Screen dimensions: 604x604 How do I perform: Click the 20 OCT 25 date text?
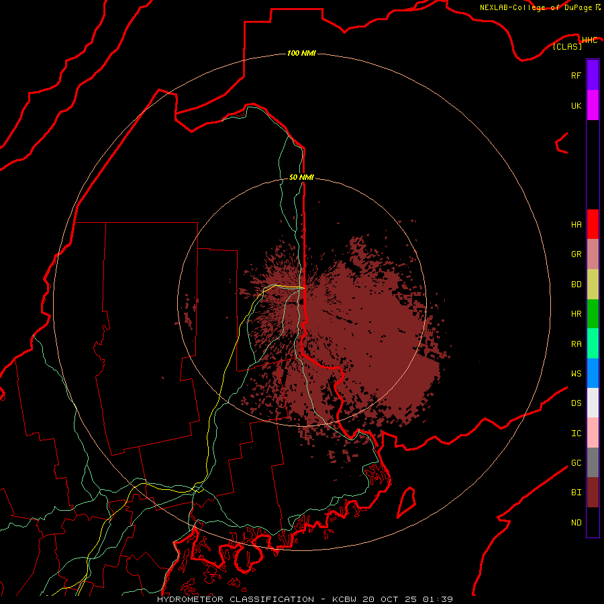click(x=389, y=599)
